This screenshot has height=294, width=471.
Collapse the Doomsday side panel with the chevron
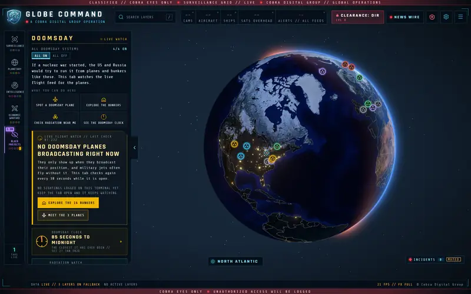pyautogui.click(x=134, y=148)
